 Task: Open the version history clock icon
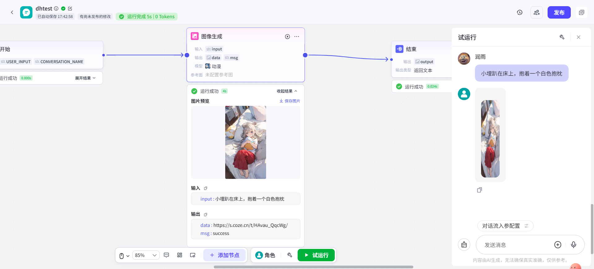pyautogui.click(x=520, y=12)
